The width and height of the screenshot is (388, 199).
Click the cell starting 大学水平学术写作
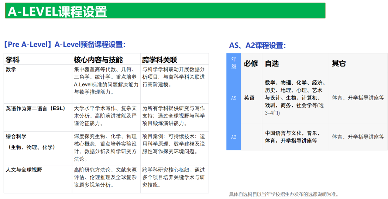click(106, 117)
